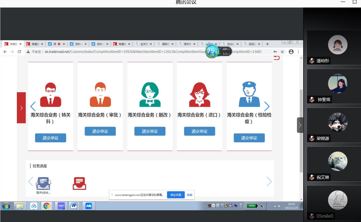The image size is (361, 222).
Task: Reload the page with refresh button
Action: [x=19, y=52]
